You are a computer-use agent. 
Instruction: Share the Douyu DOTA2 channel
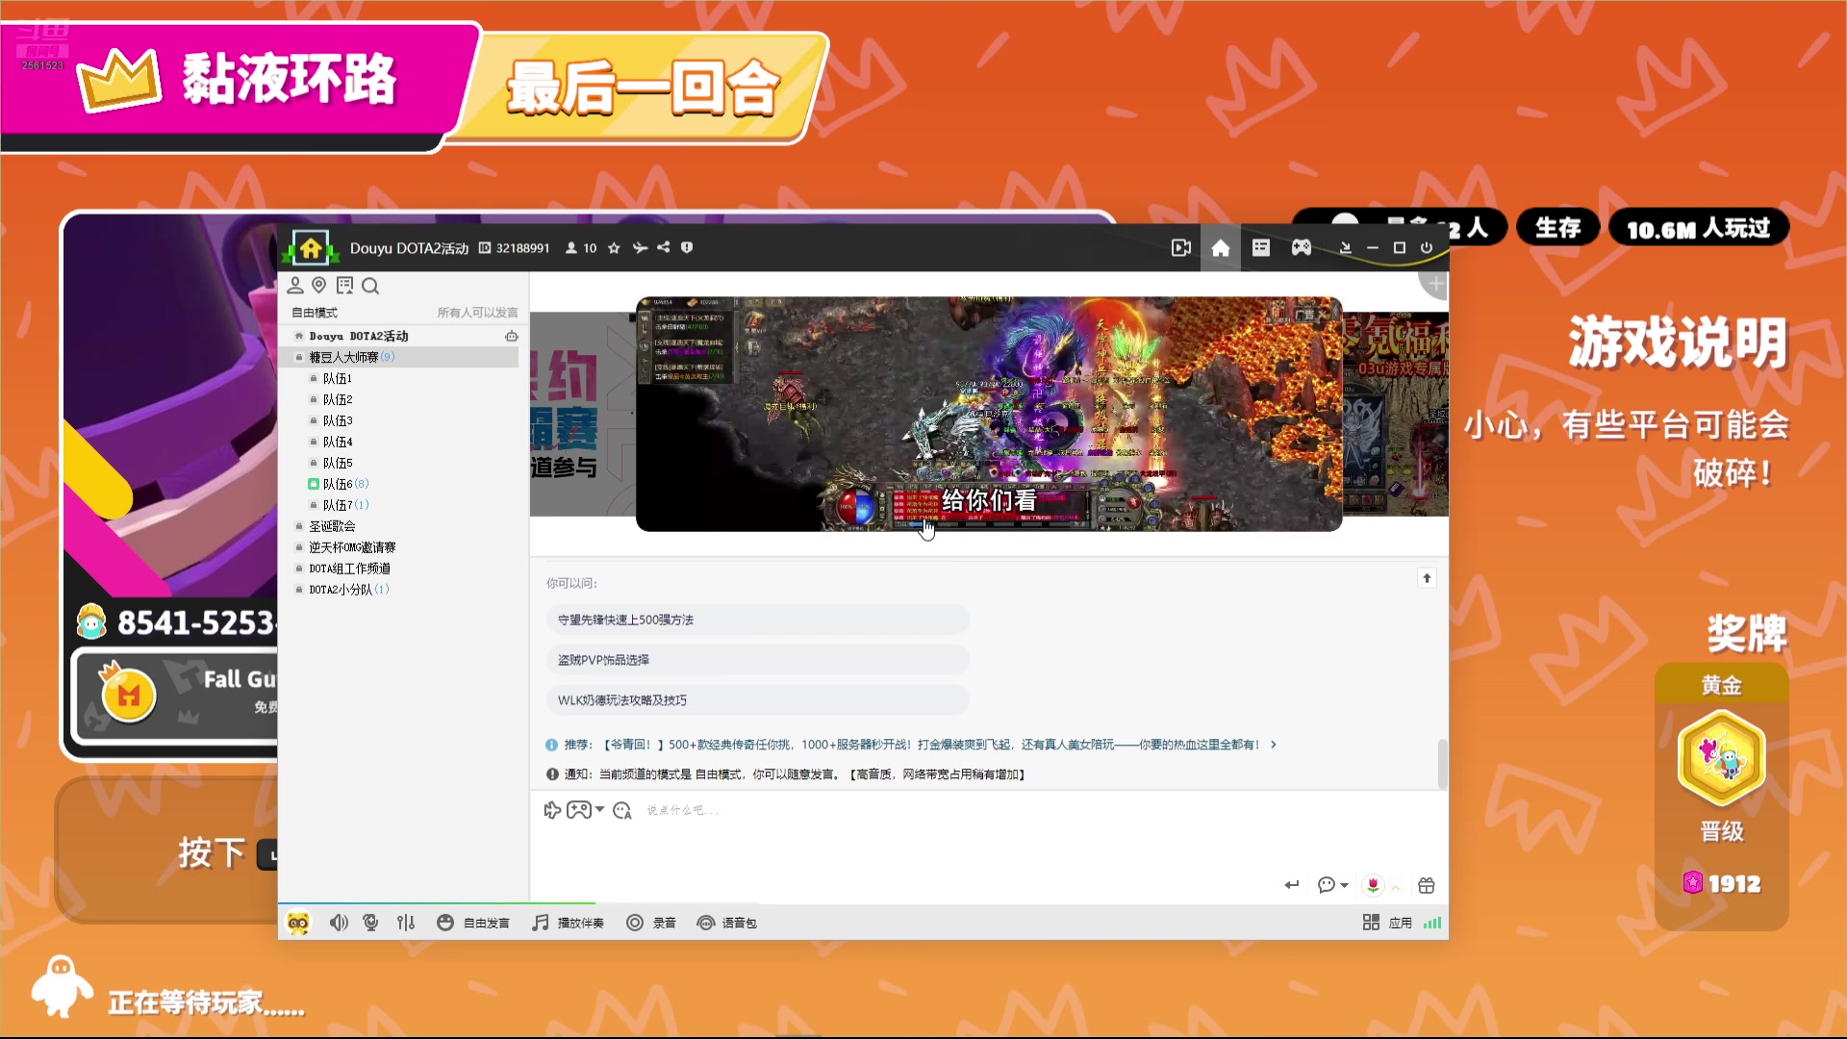[664, 248]
